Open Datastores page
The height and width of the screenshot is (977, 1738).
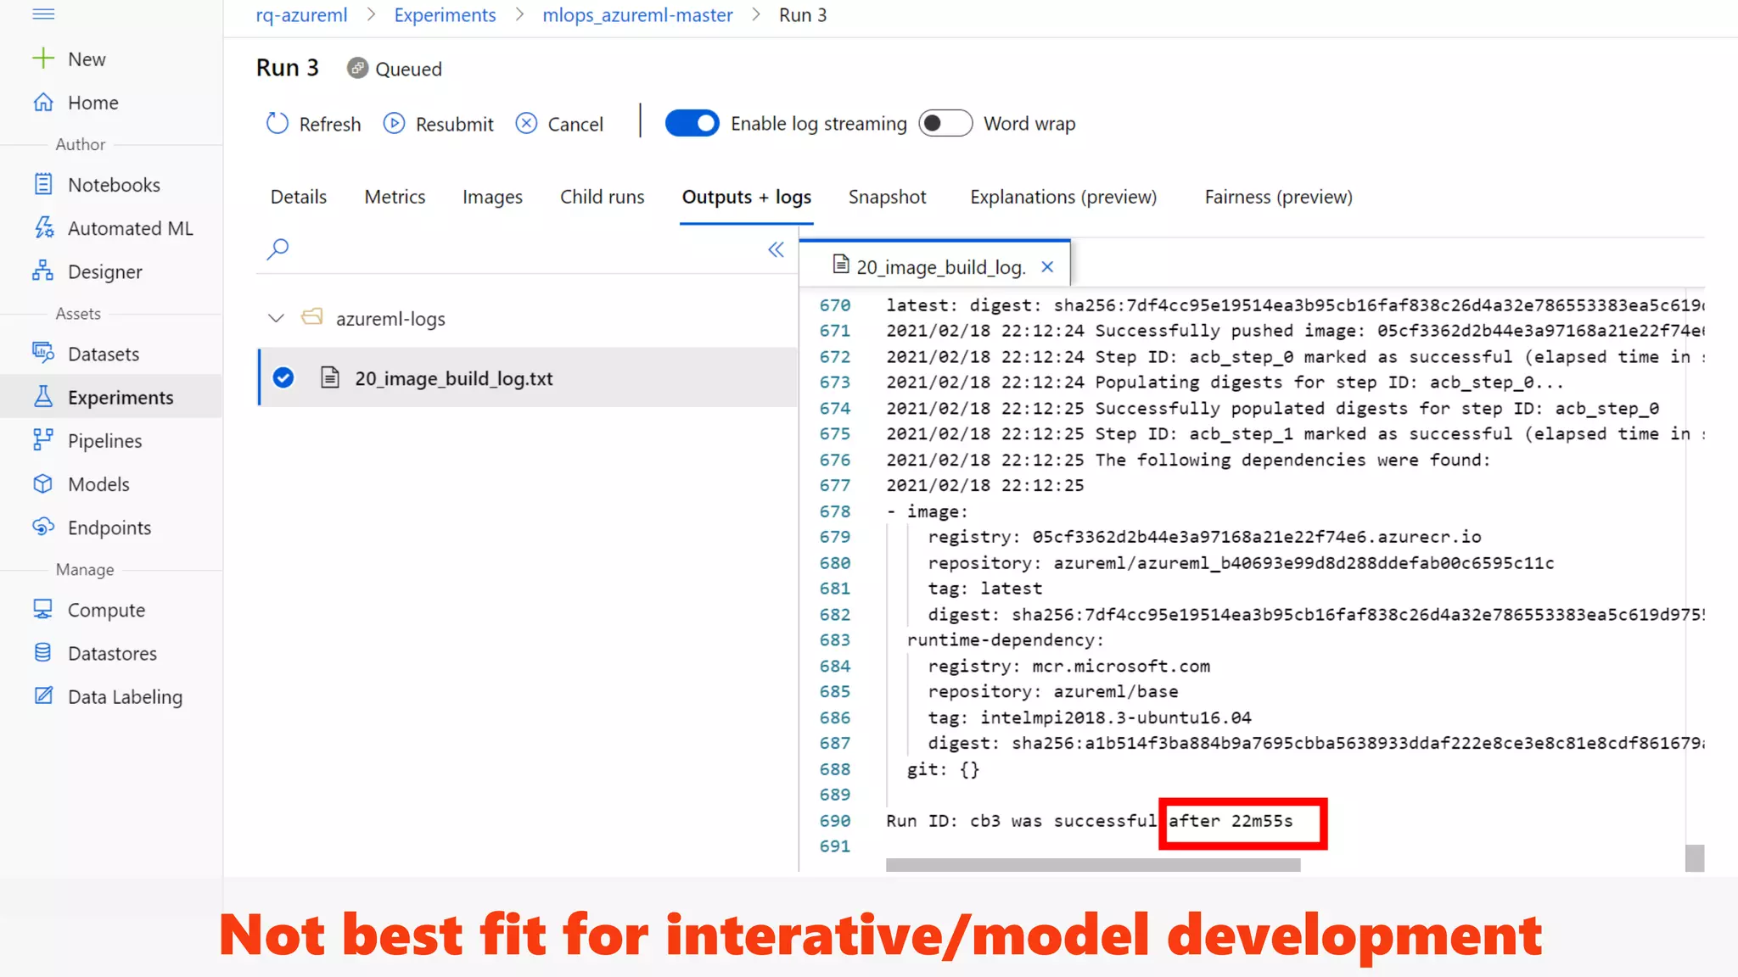tap(112, 653)
